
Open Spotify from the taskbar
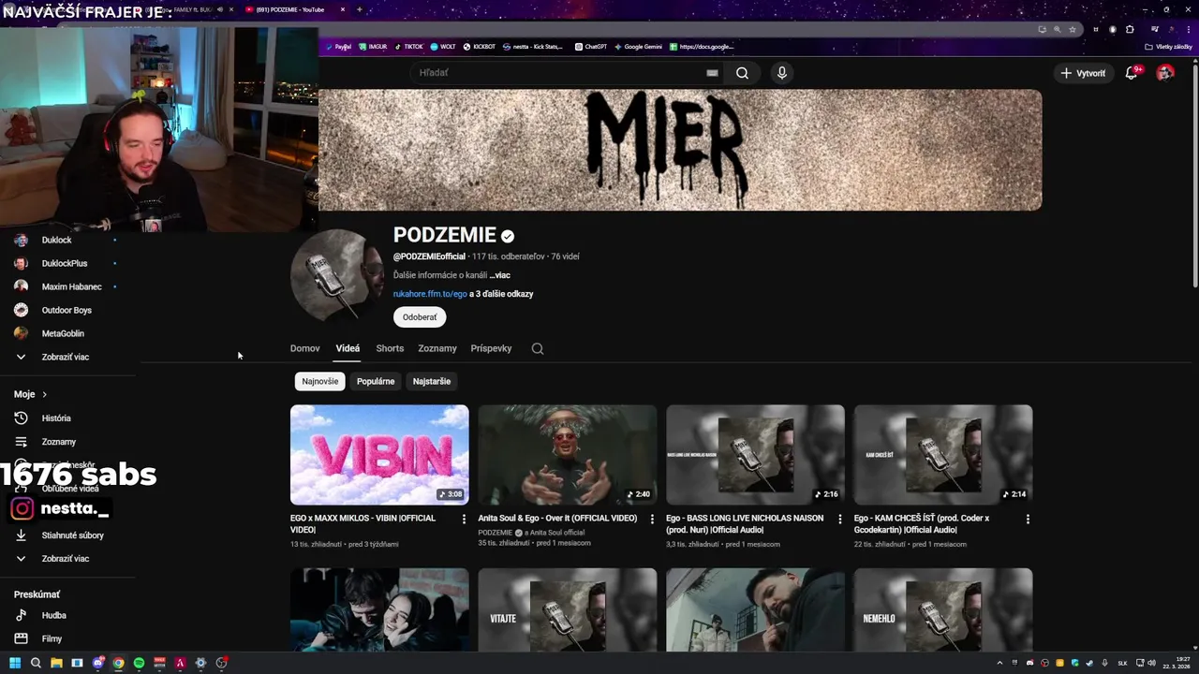(x=139, y=663)
